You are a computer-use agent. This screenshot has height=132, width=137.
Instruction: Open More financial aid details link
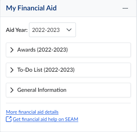32,112
